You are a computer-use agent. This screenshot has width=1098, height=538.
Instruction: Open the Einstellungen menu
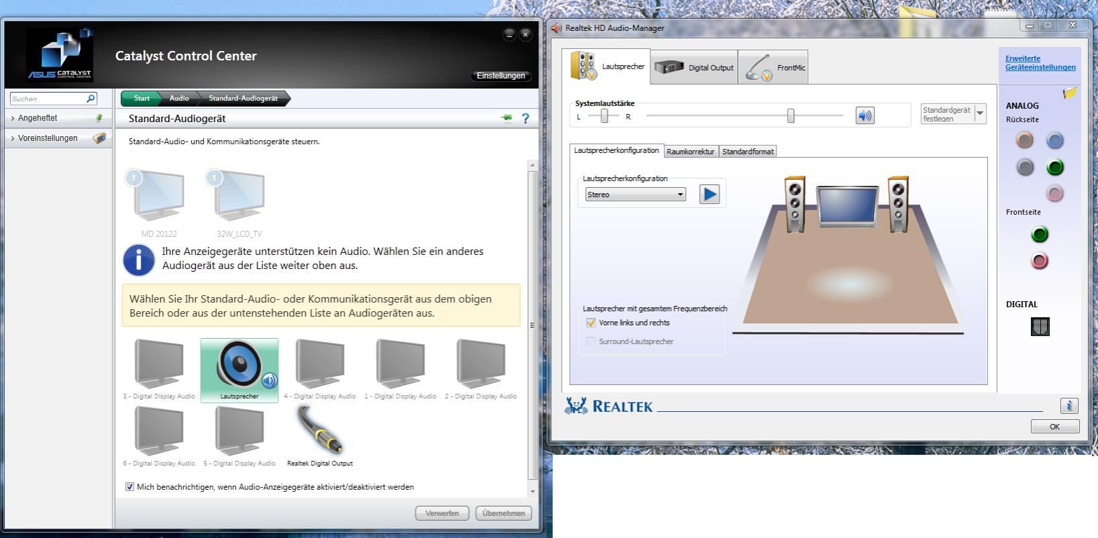[501, 76]
